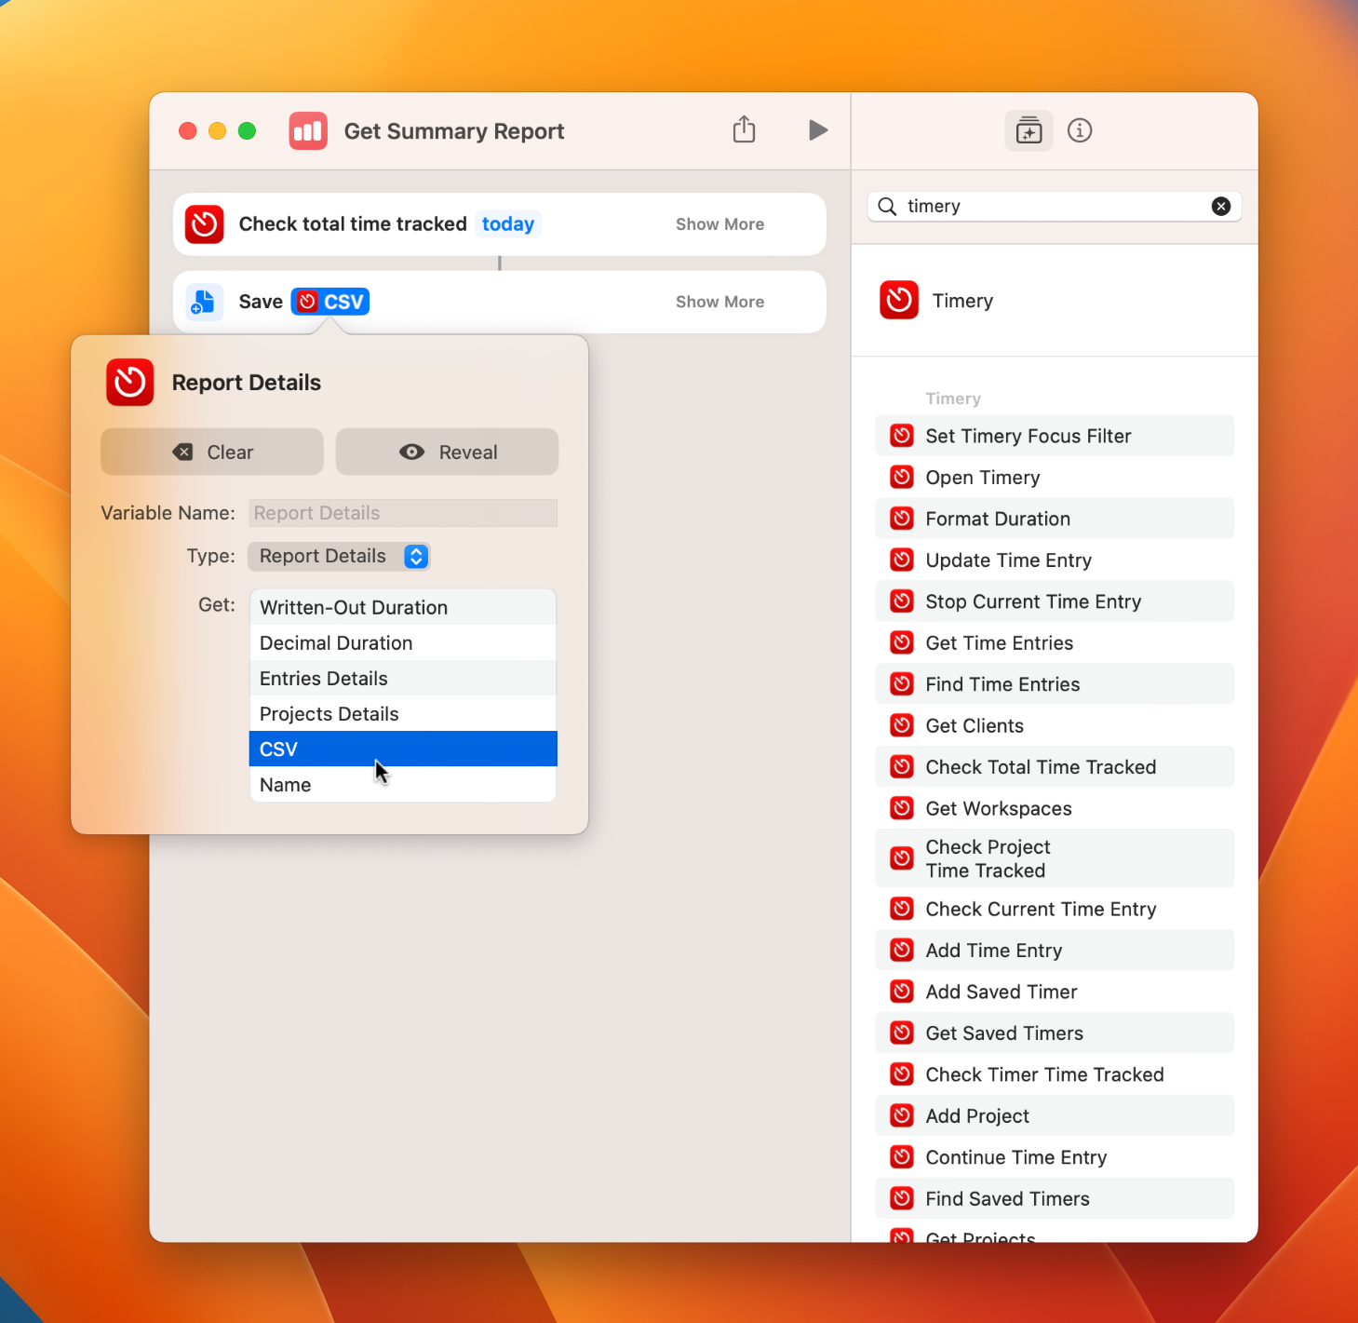Select the CSV variable token in Save
The width and height of the screenshot is (1358, 1323).
(x=330, y=302)
